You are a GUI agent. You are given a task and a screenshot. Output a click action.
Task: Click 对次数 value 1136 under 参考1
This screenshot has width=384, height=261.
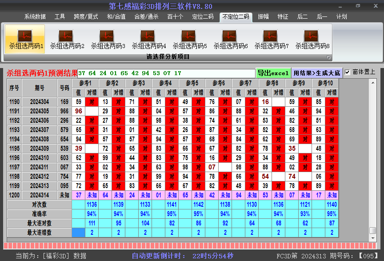92,205
